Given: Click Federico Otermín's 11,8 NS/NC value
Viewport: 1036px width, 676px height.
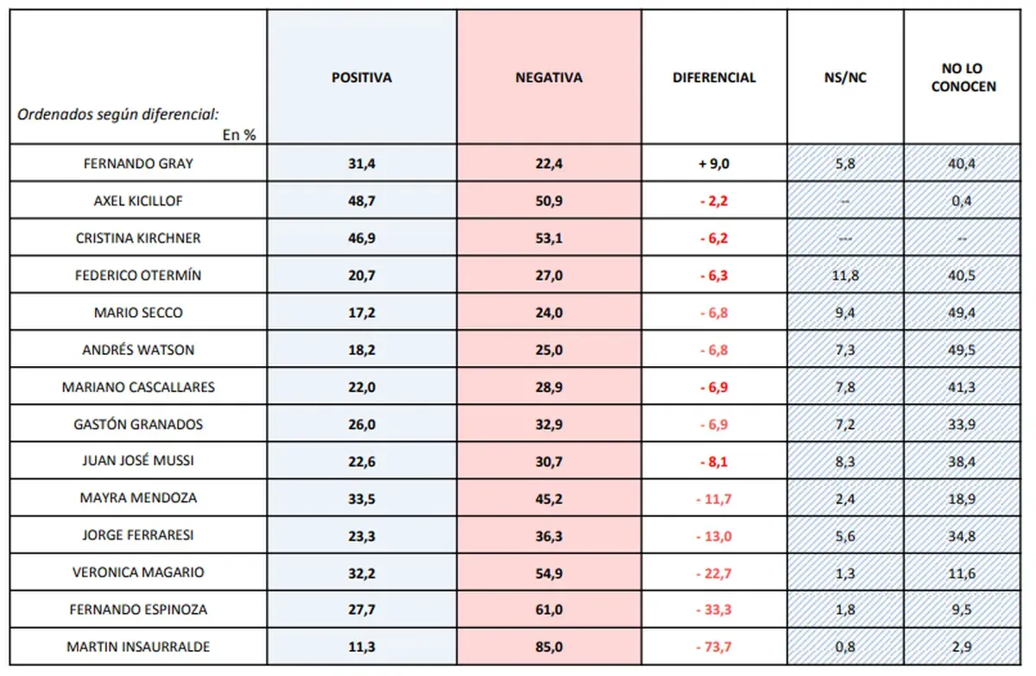Looking at the screenshot, I should (x=845, y=275).
